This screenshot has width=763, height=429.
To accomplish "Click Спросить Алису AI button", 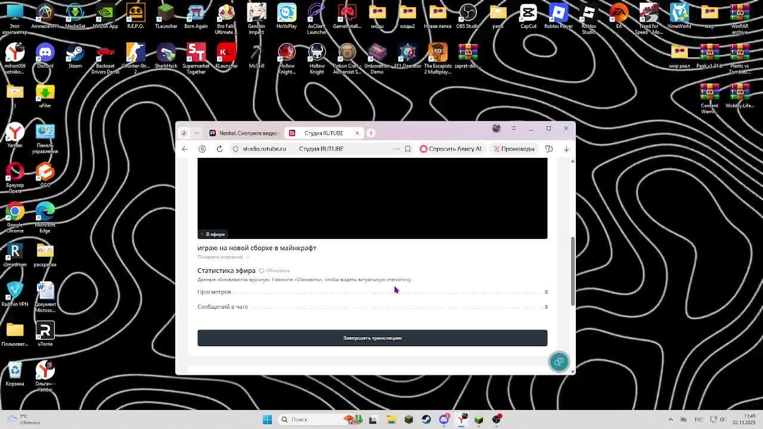I will click(451, 149).
